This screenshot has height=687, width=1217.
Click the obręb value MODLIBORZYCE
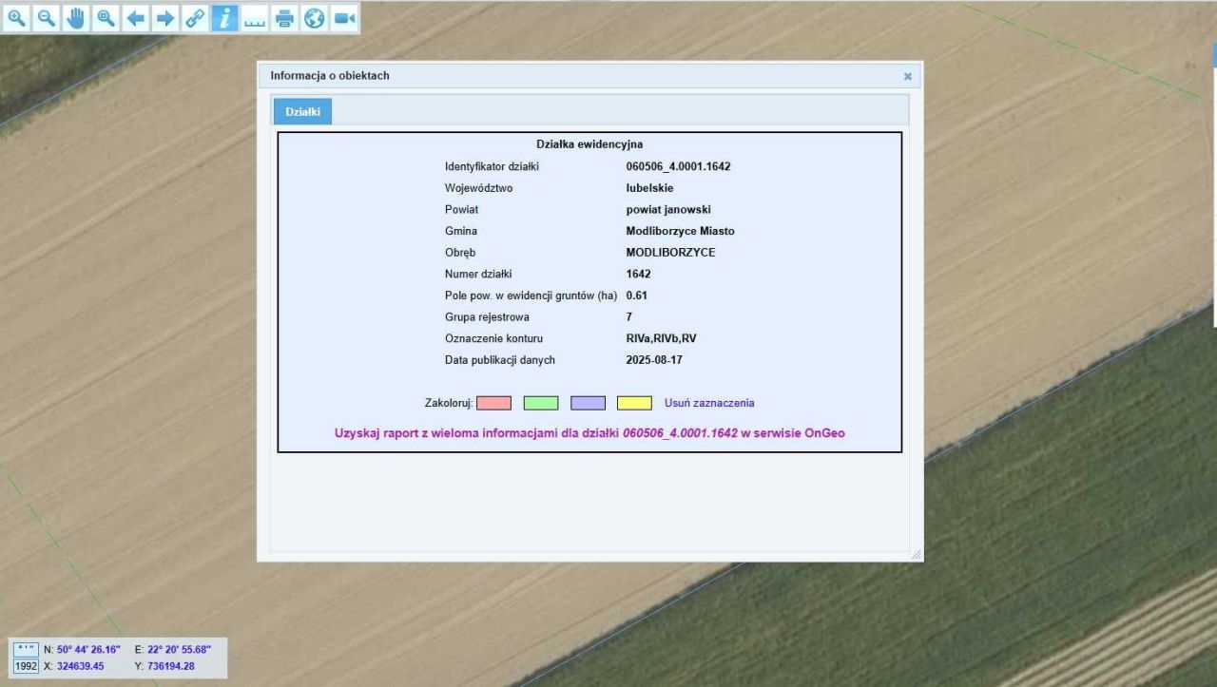[x=671, y=253]
